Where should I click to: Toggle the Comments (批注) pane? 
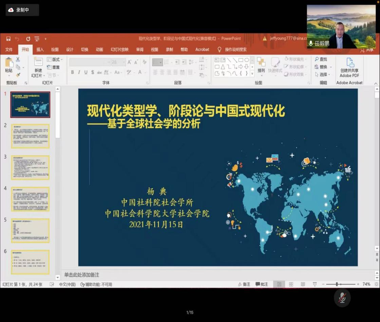(262, 284)
